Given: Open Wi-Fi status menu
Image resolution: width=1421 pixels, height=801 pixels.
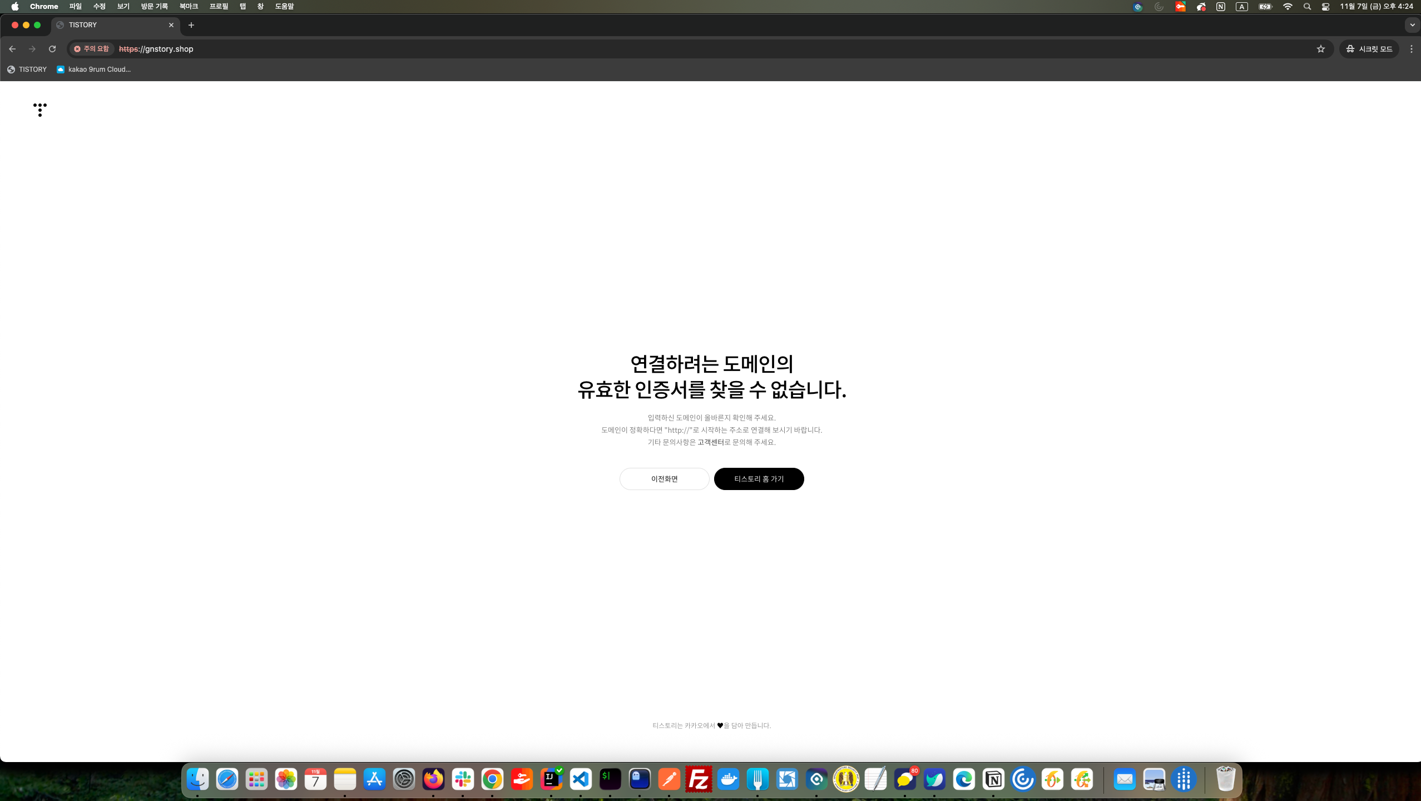Looking at the screenshot, I should 1288,7.
